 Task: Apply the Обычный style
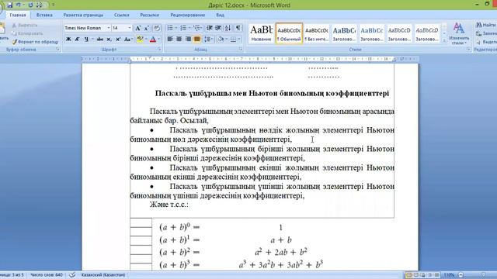[x=289, y=33]
